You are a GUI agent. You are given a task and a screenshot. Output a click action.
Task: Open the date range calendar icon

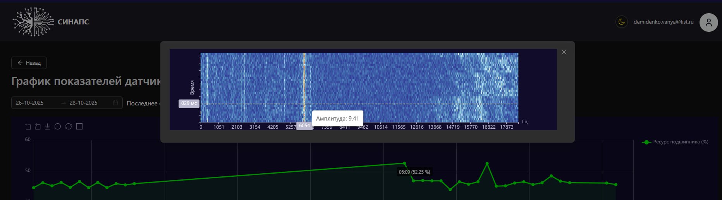click(115, 103)
